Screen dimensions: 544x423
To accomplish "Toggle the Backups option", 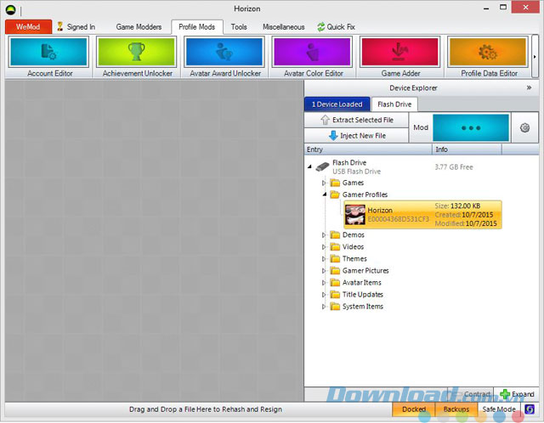I will point(456,409).
